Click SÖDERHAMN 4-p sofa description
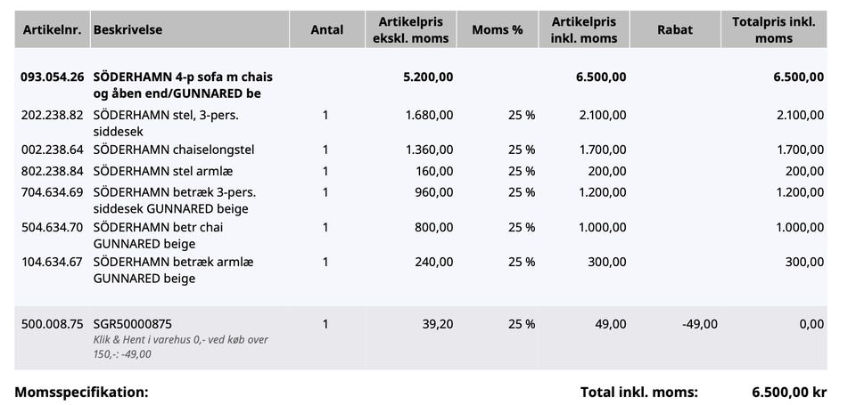The image size is (856, 405). coord(183,85)
